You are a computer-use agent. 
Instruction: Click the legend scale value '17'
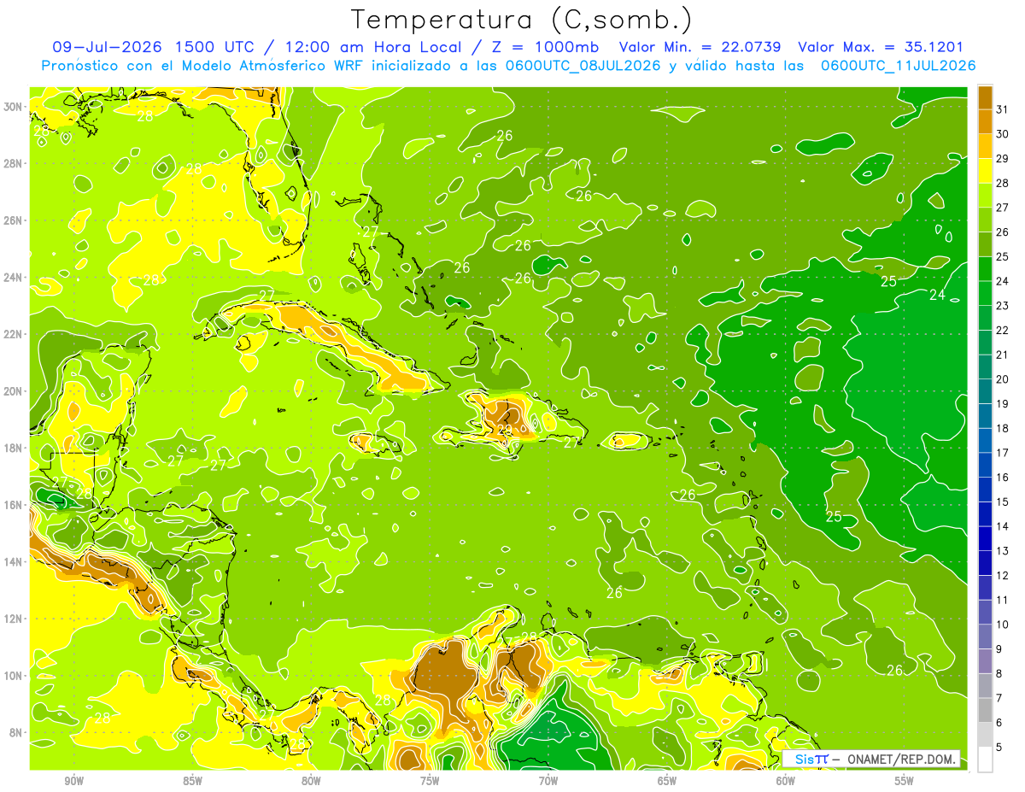pyautogui.click(x=1003, y=453)
